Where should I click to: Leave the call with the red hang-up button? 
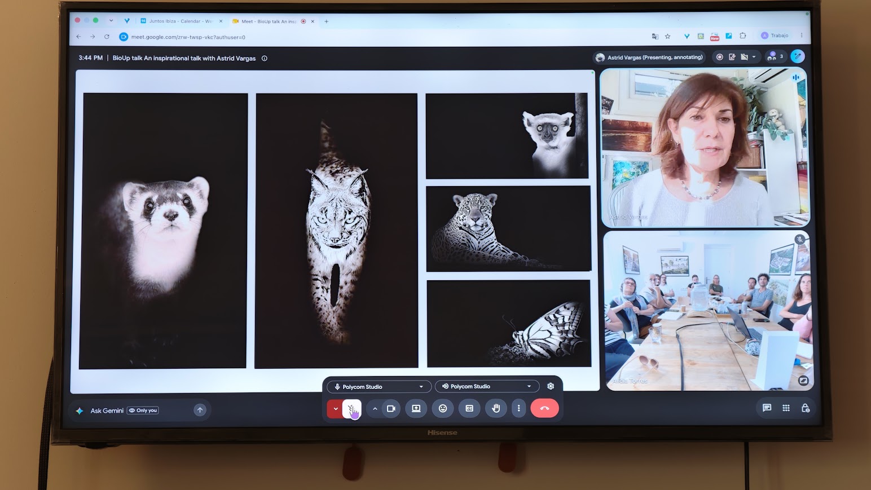tap(544, 408)
